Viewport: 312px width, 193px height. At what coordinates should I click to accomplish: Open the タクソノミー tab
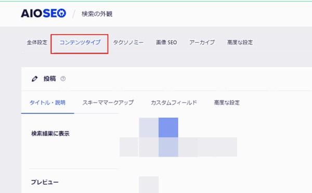tap(128, 42)
